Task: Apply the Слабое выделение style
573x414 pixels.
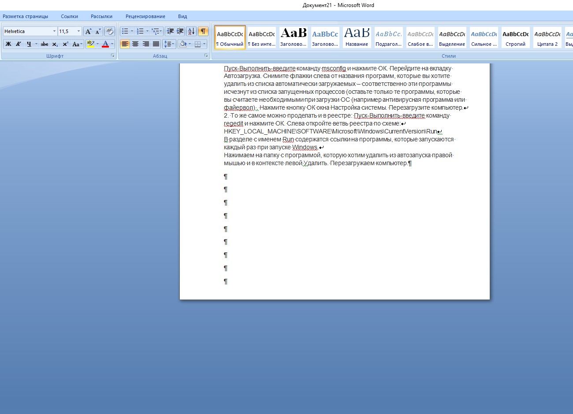Action: tap(420, 37)
